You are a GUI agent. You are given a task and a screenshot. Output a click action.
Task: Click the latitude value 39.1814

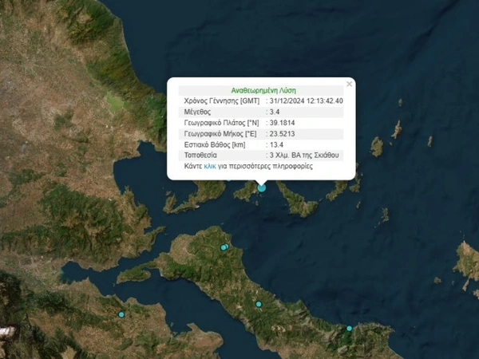tap(283, 124)
